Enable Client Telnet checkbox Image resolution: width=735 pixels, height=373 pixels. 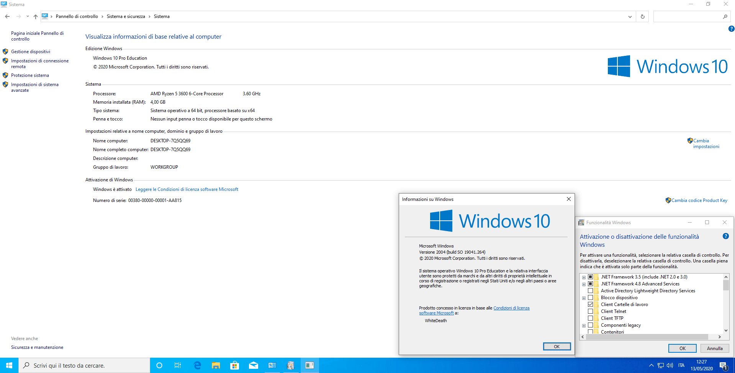pos(590,311)
